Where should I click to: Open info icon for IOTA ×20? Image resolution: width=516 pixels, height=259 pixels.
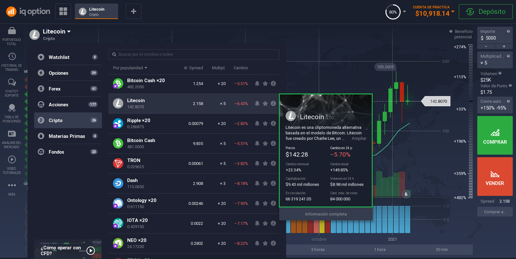[x=273, y=223]
